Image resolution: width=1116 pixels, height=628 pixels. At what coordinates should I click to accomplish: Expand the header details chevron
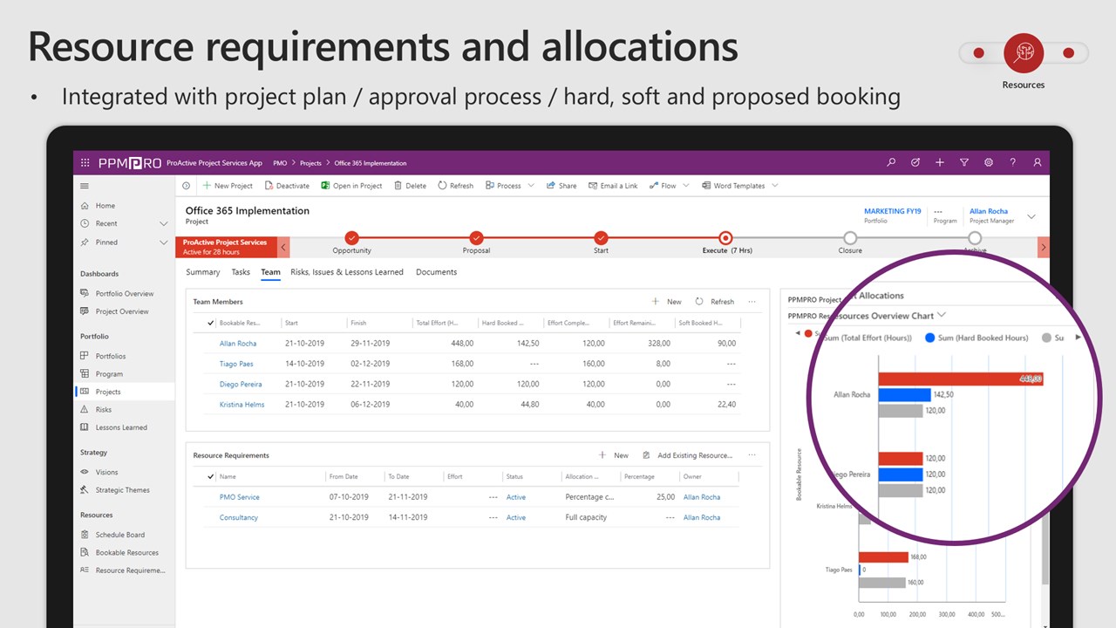[1031, 216]
